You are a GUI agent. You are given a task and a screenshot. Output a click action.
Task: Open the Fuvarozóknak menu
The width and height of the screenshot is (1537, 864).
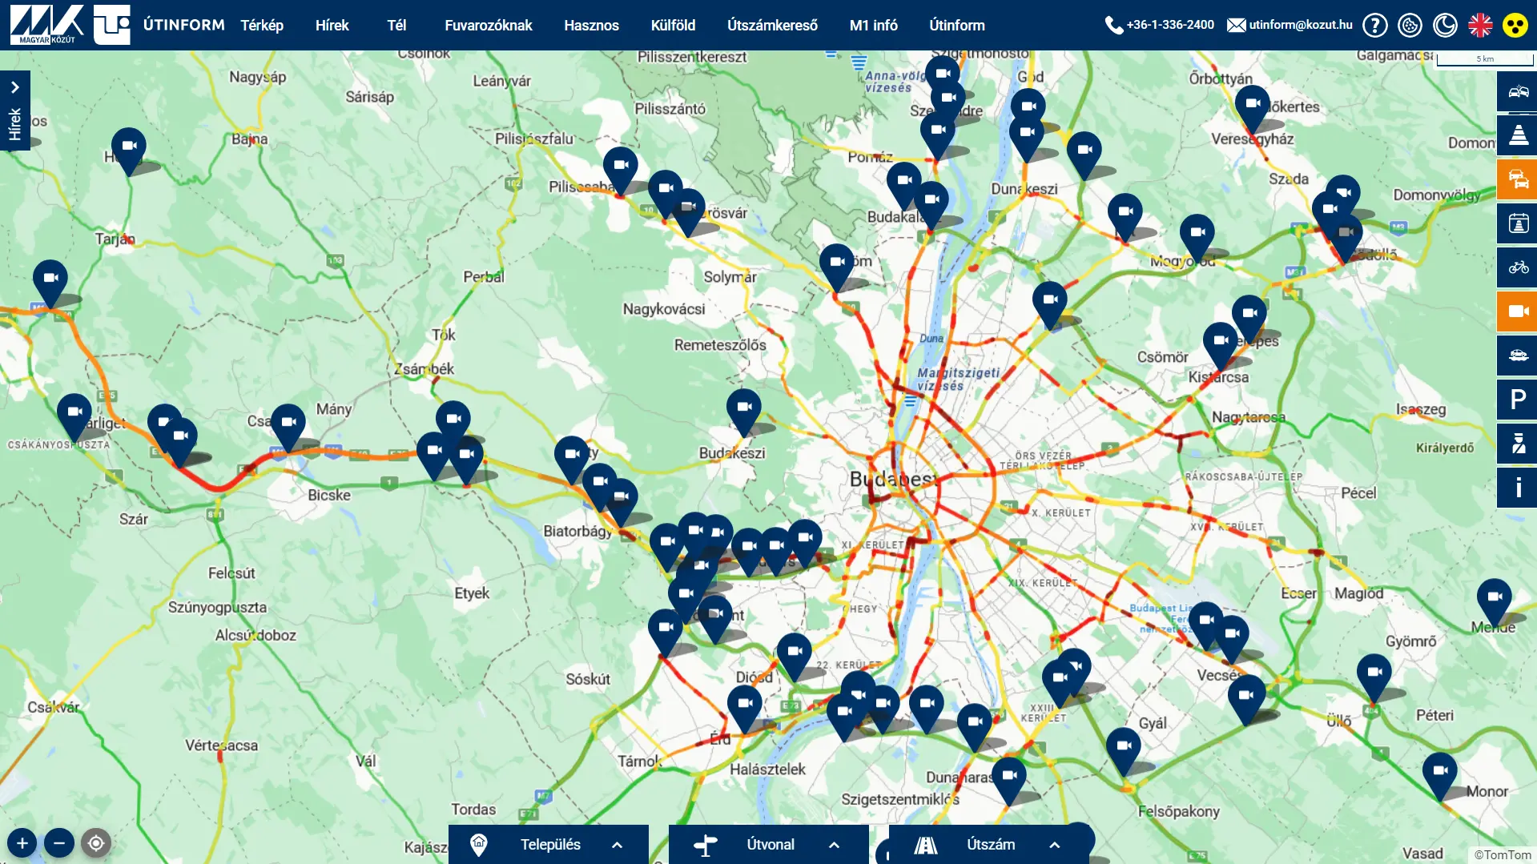coord(488,26)
